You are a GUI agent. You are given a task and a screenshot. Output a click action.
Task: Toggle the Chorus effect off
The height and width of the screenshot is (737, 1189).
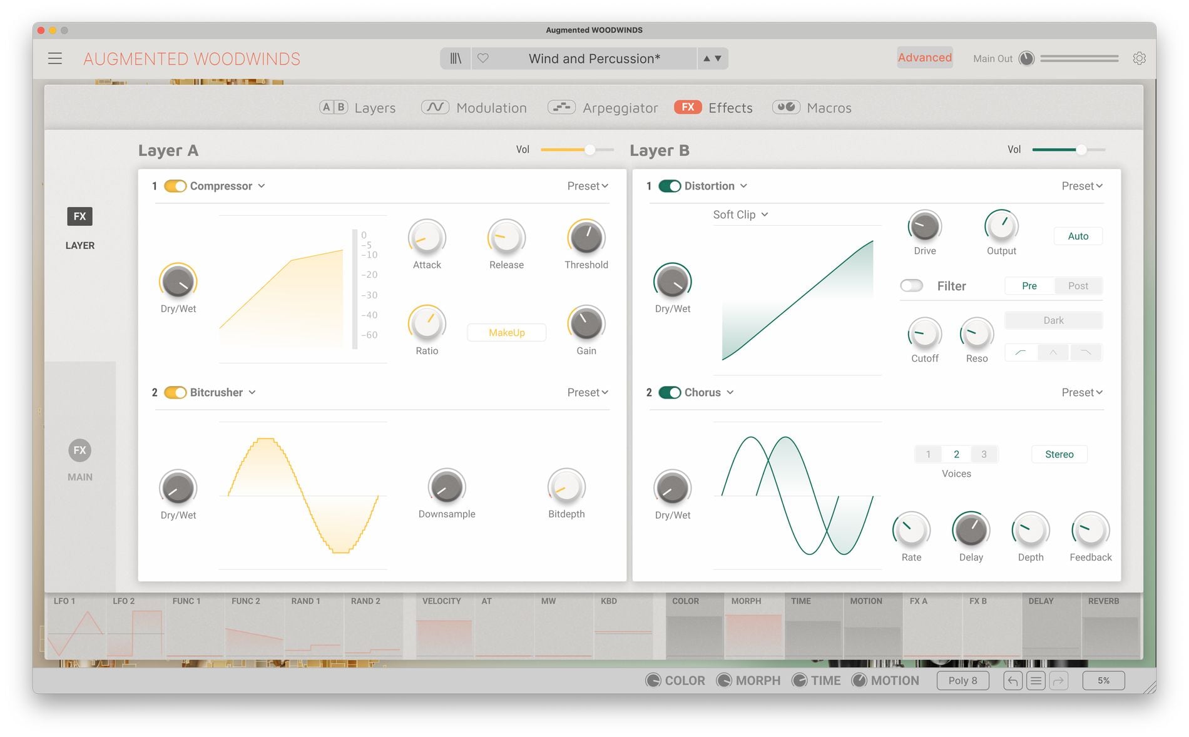[x=670, y=392]
